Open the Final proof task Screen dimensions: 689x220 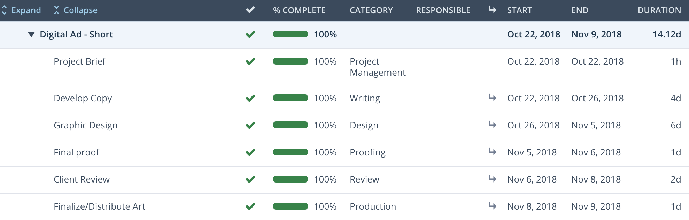point(76,153)
